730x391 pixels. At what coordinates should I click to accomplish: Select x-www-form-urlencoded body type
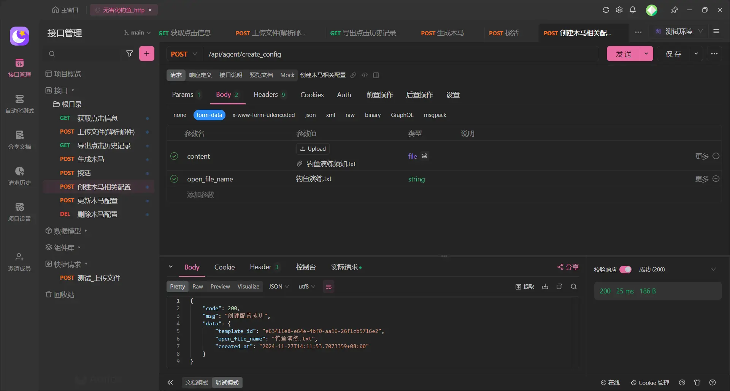pyautogui.click(x=263, y=115)
